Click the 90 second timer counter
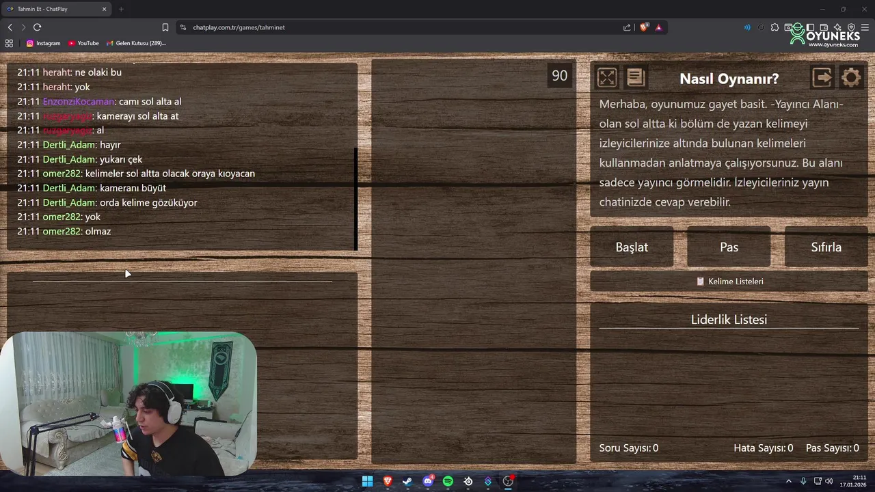Image resolution: width=875 pixels, height=492 pixels. point(559,76)
